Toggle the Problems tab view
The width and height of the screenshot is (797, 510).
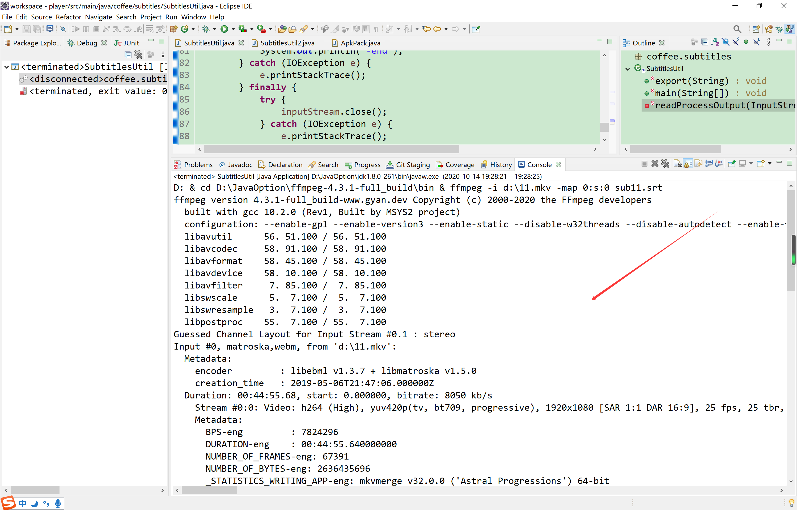pos(196,164)
